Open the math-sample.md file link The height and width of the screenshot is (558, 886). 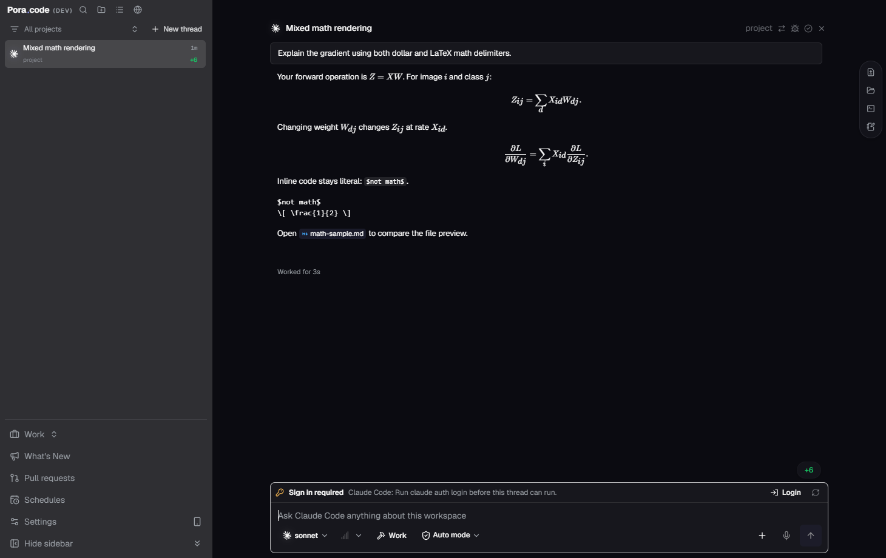[333, 234]
